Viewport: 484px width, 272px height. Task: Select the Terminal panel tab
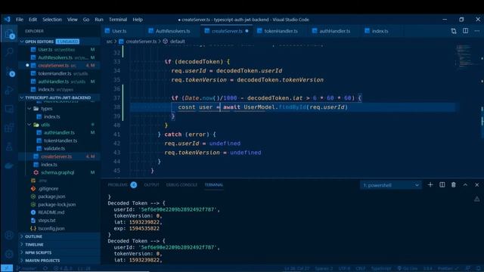(x=213, y=184)
